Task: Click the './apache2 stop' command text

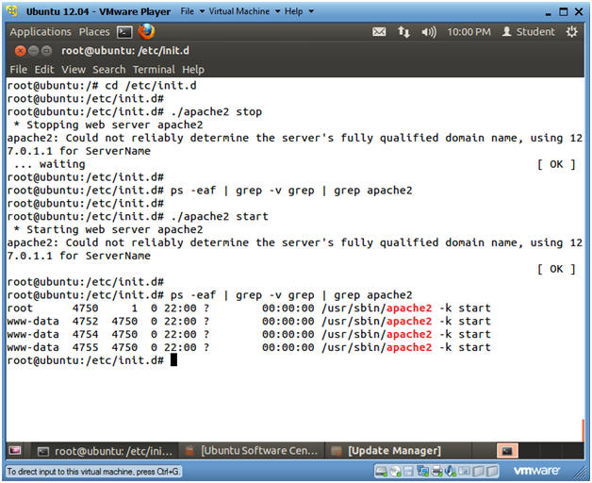Action: 216,112
